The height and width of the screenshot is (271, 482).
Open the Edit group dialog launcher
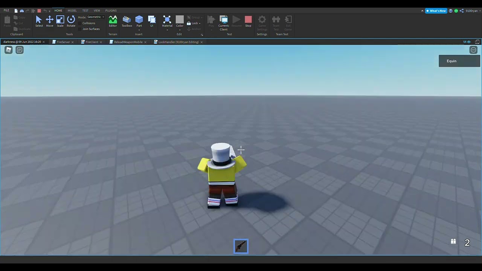[x=202, y=35]
